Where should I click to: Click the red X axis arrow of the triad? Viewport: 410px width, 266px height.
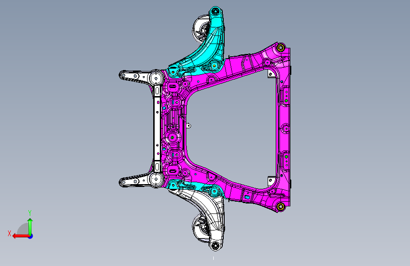[x=21, y=236]
